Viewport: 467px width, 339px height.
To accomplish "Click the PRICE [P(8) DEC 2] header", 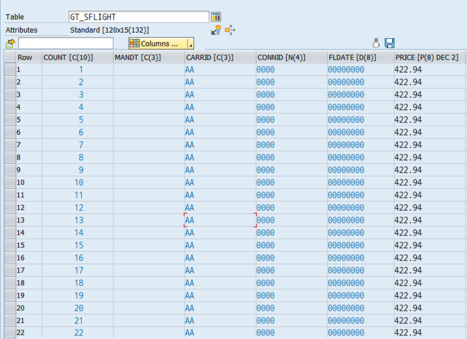I will pos(429,57).
